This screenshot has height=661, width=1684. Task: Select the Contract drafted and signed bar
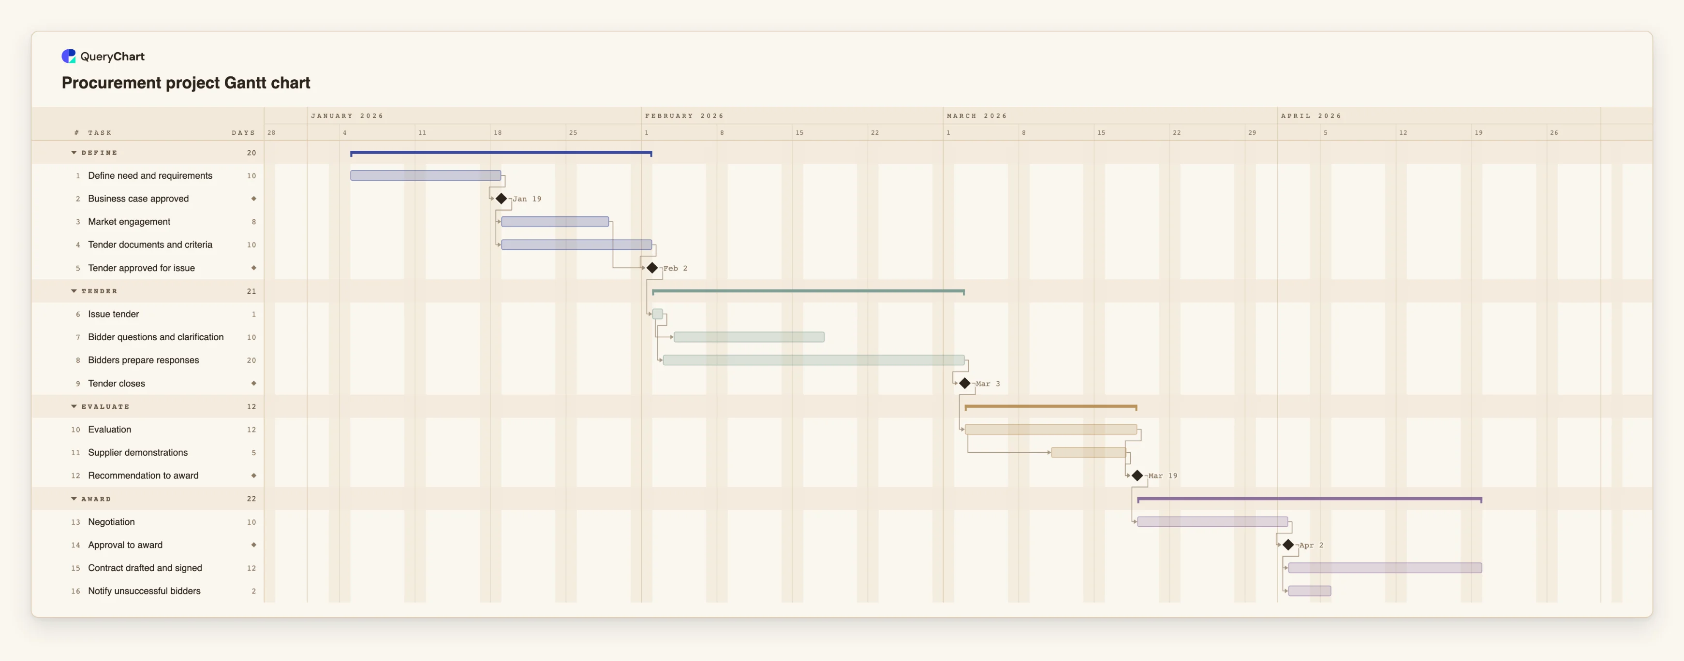(1385, 568)
